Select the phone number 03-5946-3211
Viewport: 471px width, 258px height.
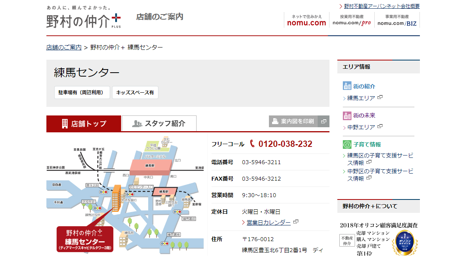tap(261, 162)
